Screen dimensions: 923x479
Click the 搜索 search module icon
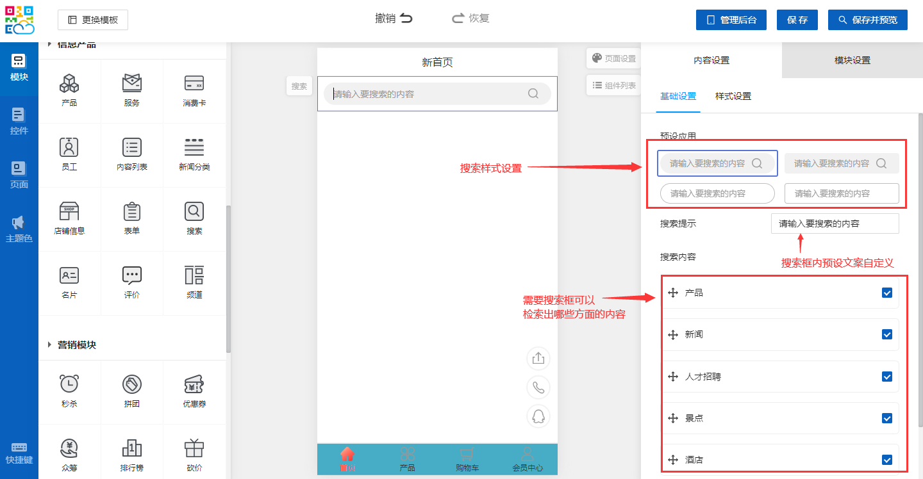pyautogui.click(x=194, y=218)
